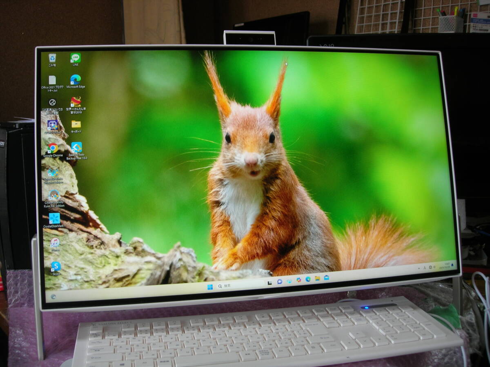Open the Recycle Bin desktop icon
This screenshot has height=367, width=490.
[52, 60]
